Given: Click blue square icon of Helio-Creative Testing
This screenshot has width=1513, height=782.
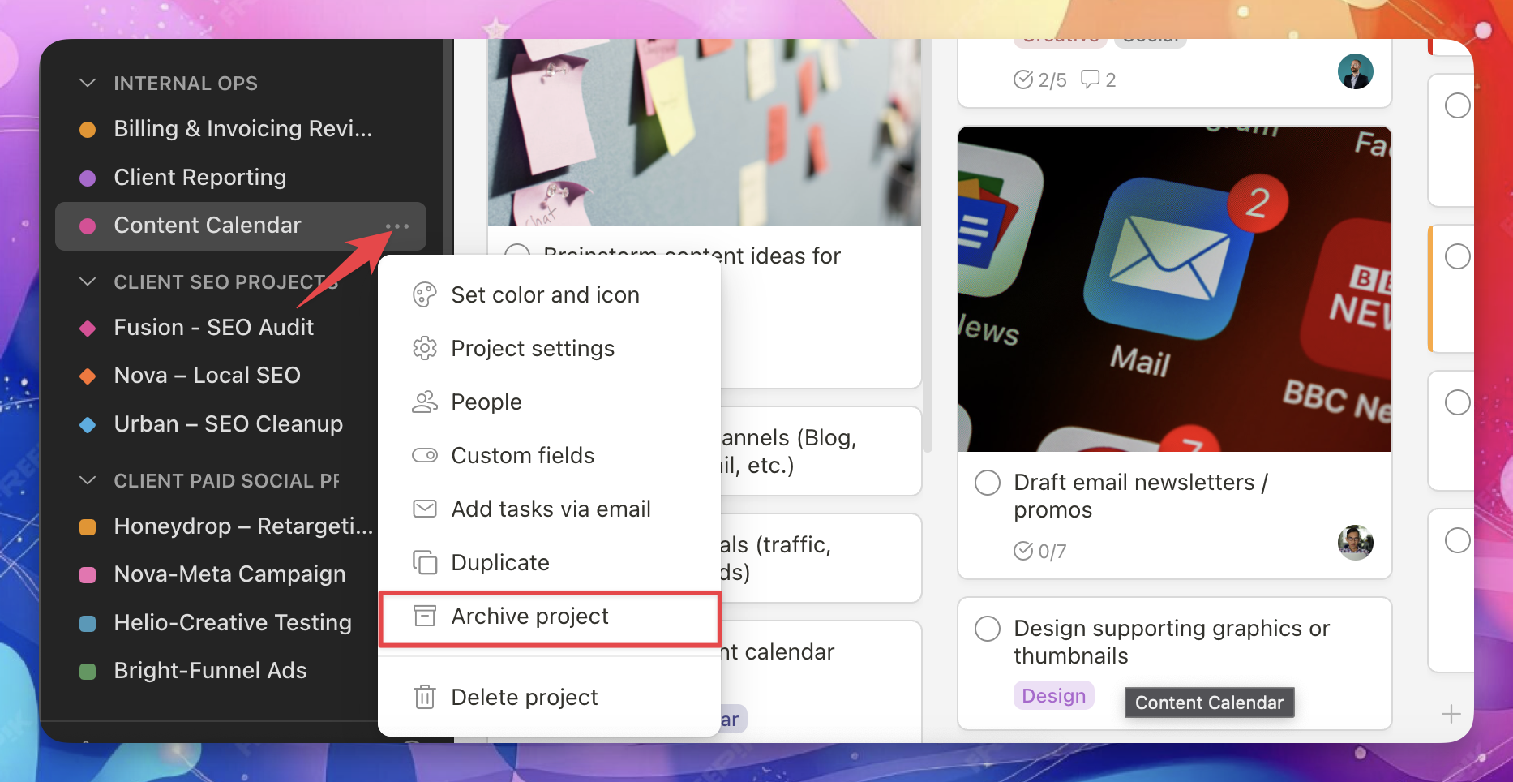Looking at the screenshot, I should click(x=88, y=623).
